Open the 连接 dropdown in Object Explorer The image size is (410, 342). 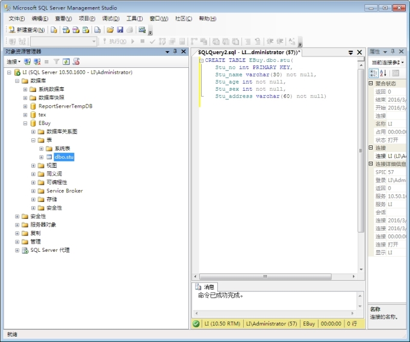pyautogui.click(x=13, y=61)
